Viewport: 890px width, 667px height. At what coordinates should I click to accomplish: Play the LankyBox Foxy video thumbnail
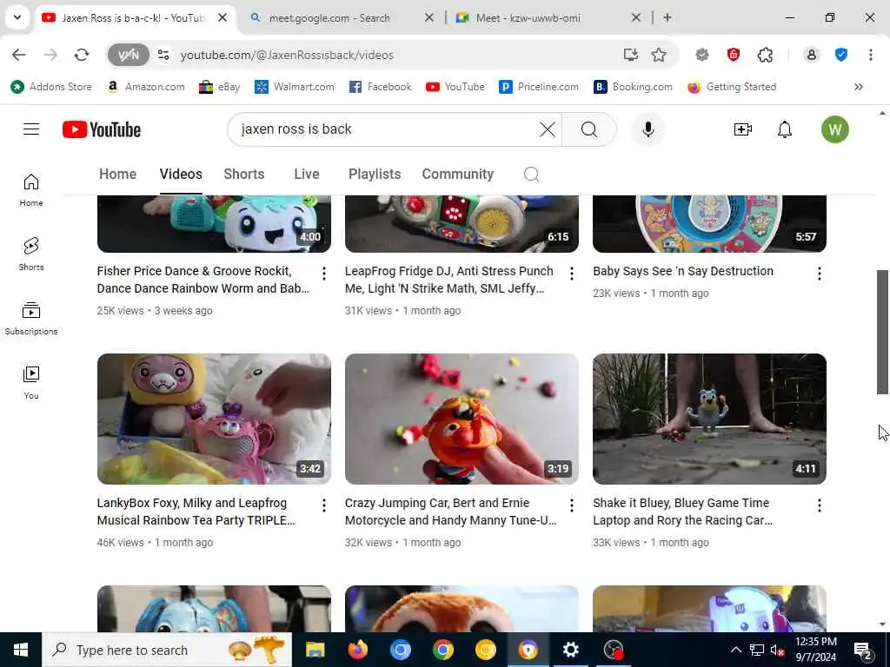(214, 419)
